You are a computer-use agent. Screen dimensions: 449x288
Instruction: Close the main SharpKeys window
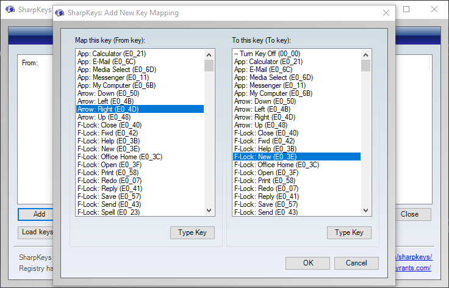434,9
